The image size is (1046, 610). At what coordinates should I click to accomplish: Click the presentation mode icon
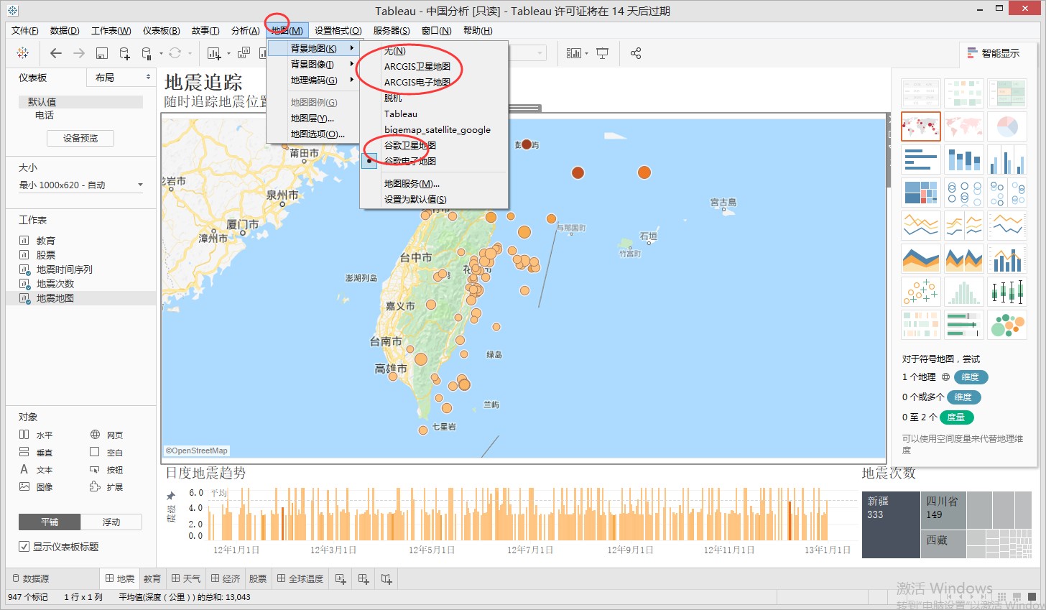pos(603,53)
